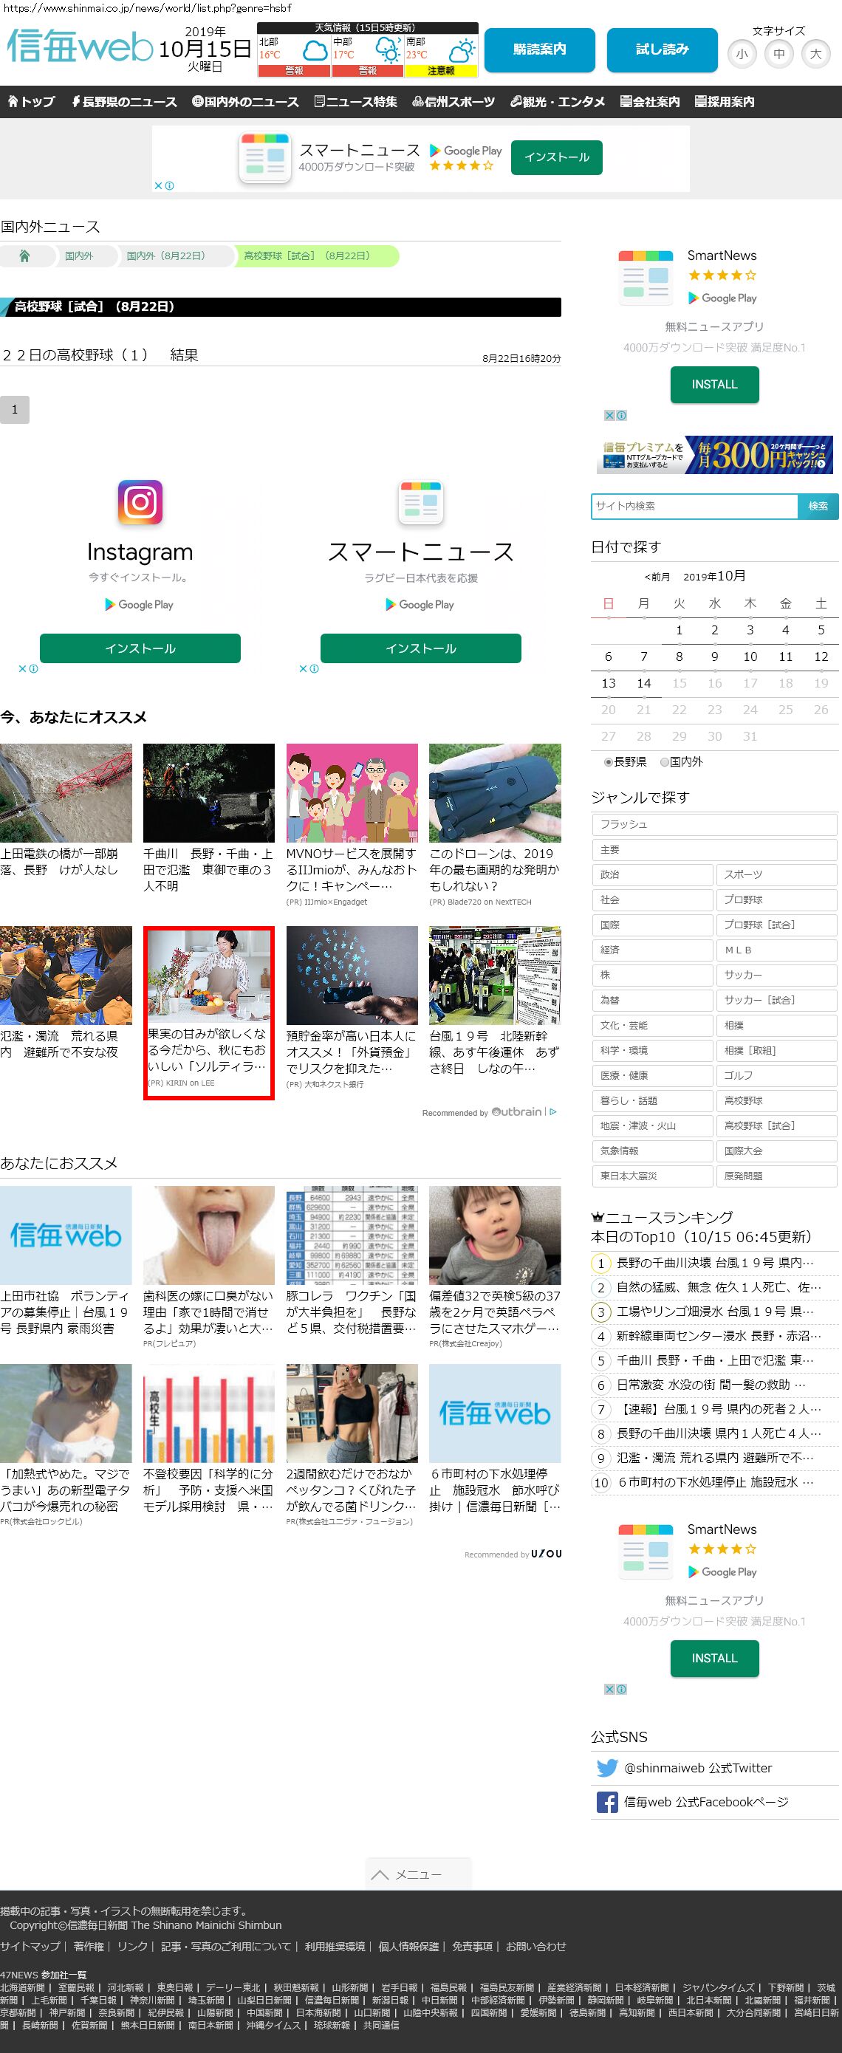
Task: Click the 信毎web logo in the header
Action: click(79, 47)
